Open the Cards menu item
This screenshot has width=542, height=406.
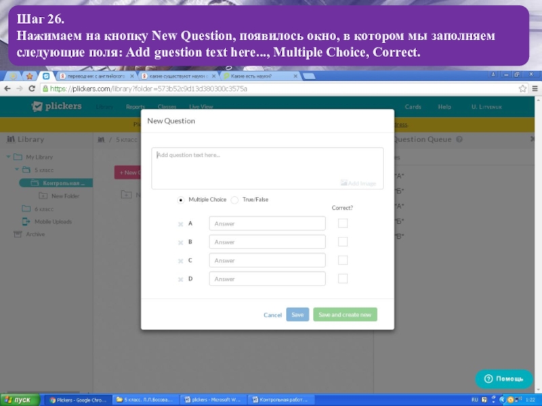[413, 107]
